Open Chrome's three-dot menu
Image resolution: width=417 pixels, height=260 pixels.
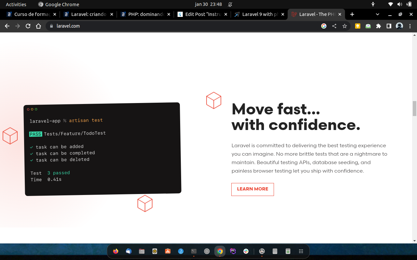(x=410, y=26)
